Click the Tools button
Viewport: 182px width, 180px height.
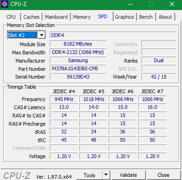[89, 175]
